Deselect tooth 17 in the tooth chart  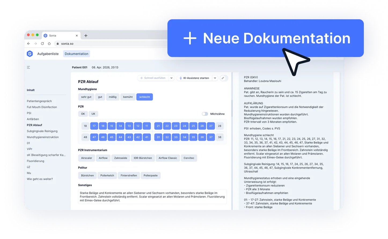tap(94, 126)
